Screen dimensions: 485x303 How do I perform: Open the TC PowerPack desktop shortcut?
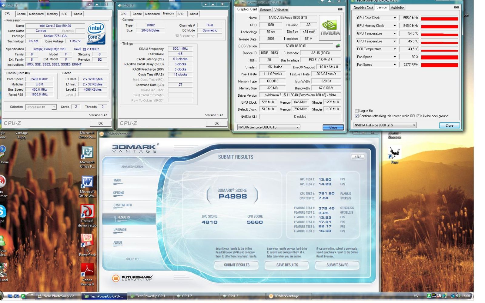pos(87,245)
